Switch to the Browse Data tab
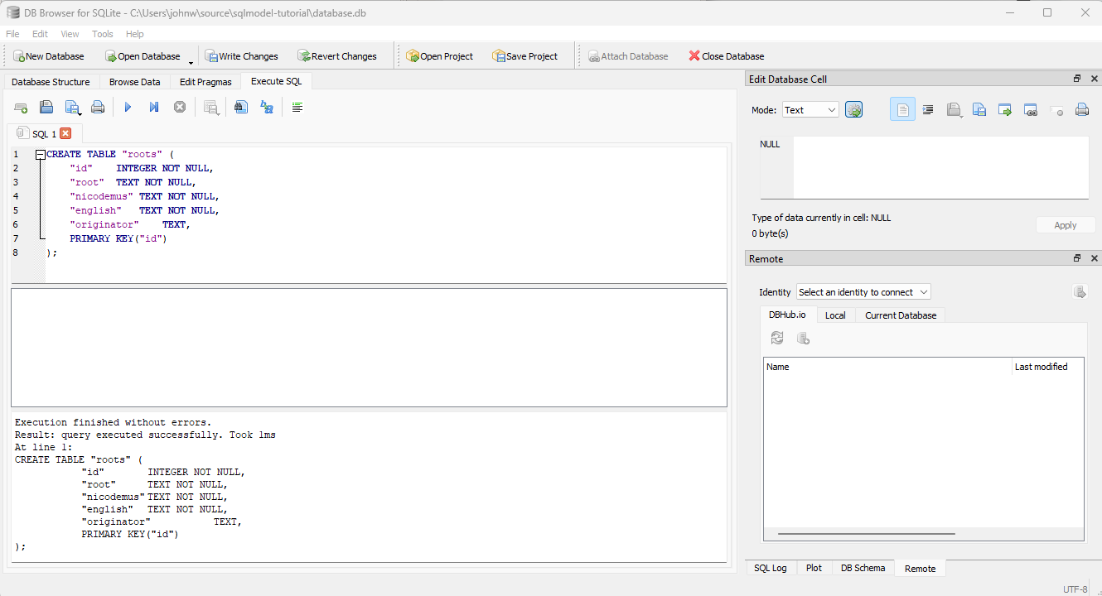Viewport: 1102px width, 596px height. click(x=134, y=81)
